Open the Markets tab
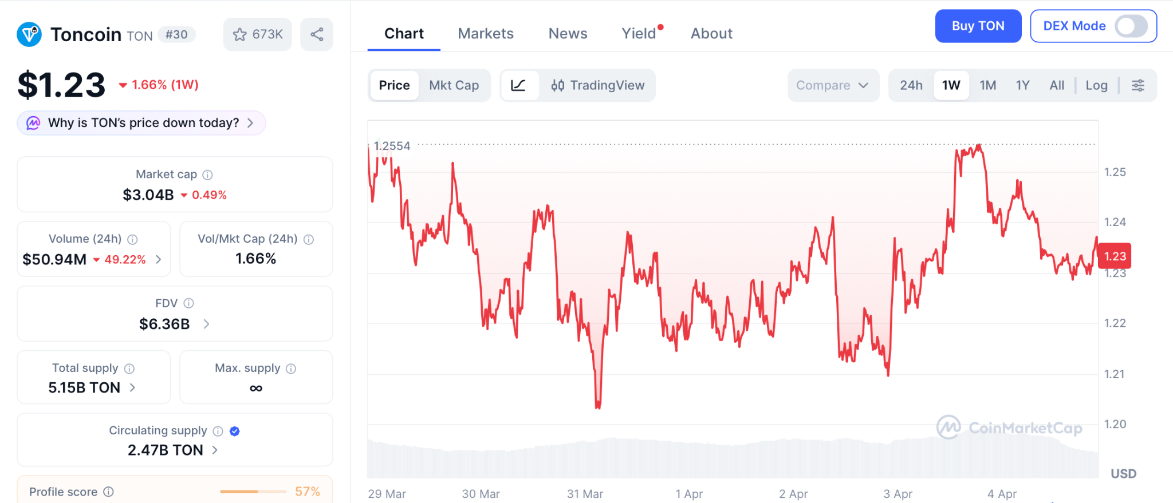This screenshot has width=1173, height=503. 486,33
